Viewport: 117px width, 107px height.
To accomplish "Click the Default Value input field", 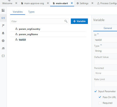I will (106, 62).
